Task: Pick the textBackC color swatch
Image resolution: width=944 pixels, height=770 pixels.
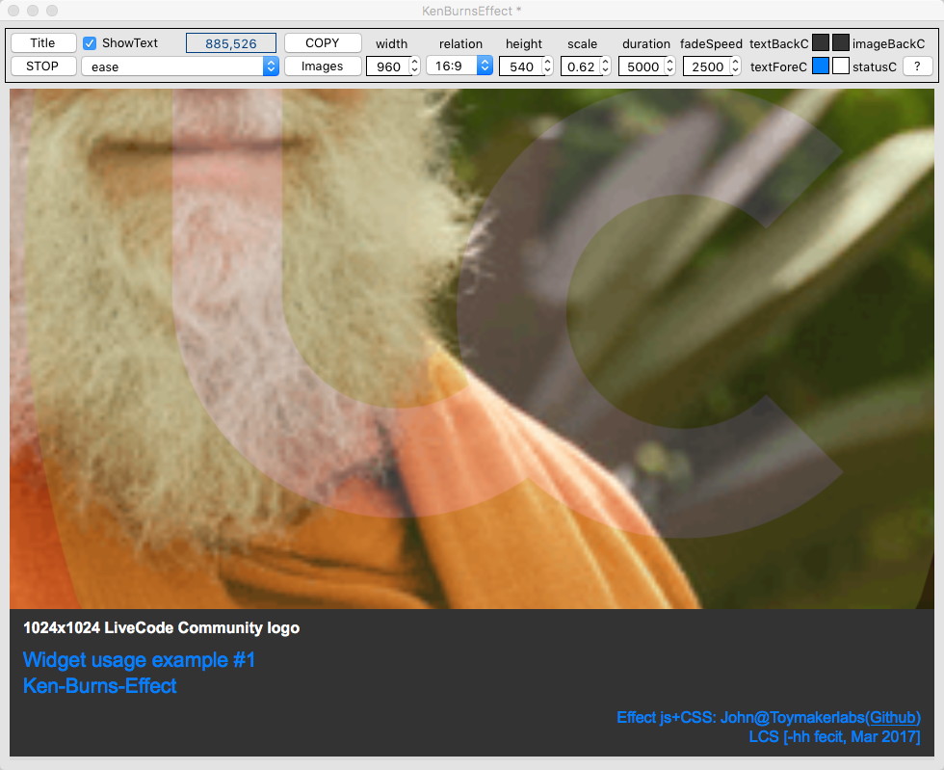Action: click(x=821, y=43)
